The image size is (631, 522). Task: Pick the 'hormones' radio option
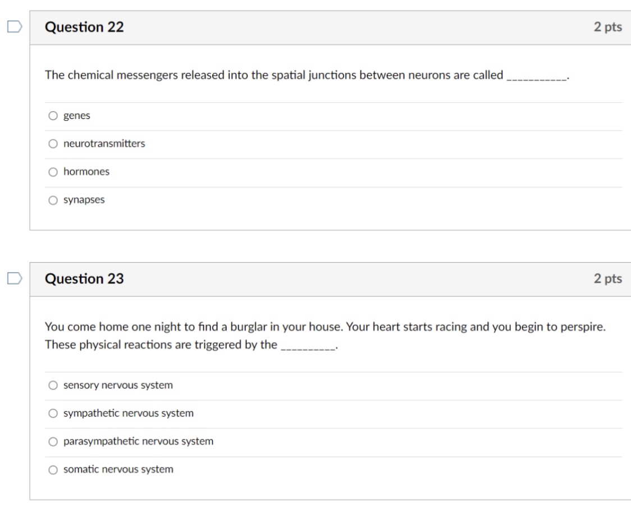(53, 172)
